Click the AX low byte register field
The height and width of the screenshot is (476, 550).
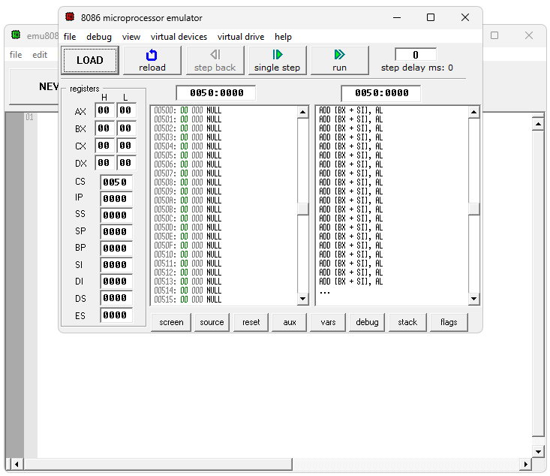[126, 110]
